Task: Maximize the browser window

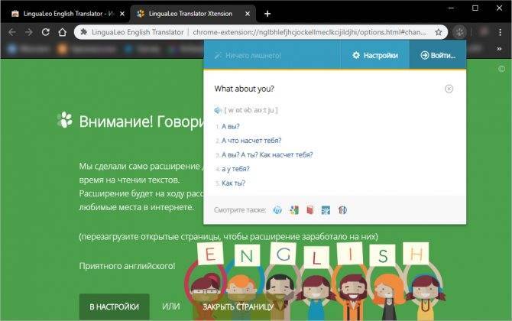Action: 475,8
